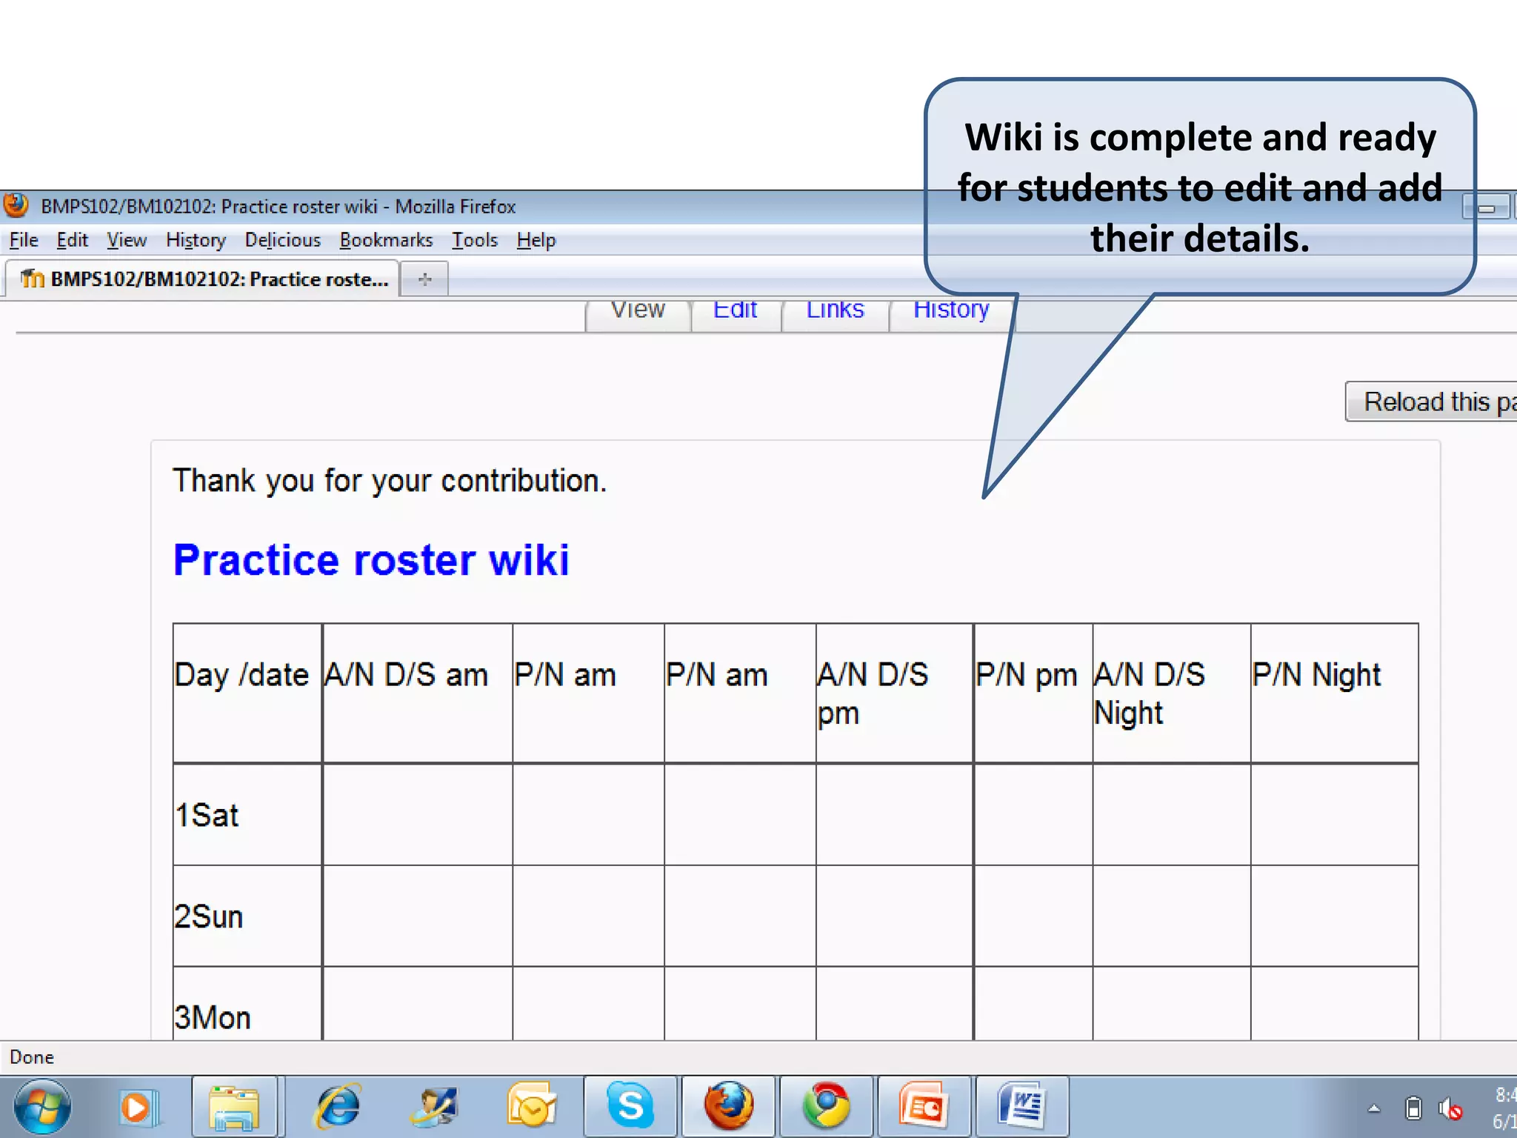Select the Practice roster browser tab

[x=201, y=279]
